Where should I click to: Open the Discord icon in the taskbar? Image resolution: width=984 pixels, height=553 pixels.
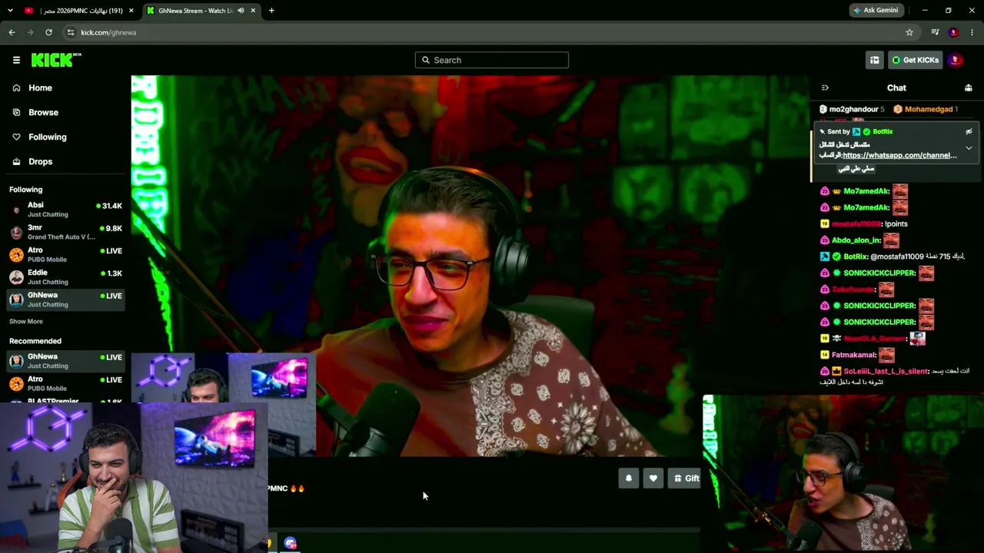coord(290,543)
